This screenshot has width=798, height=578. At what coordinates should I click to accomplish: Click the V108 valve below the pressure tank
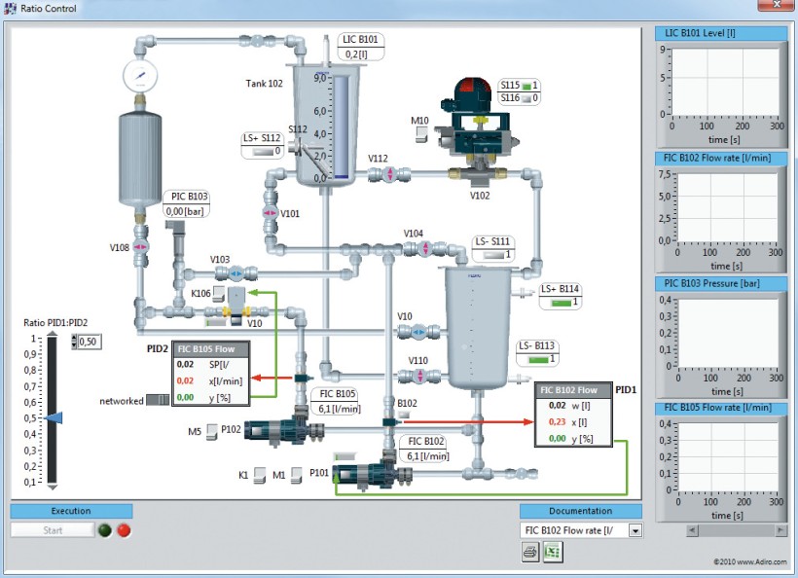pos(140,247)
